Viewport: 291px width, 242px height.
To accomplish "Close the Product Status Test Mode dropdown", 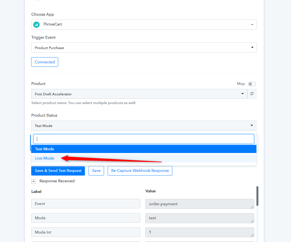I will click(x=144, y=126).
